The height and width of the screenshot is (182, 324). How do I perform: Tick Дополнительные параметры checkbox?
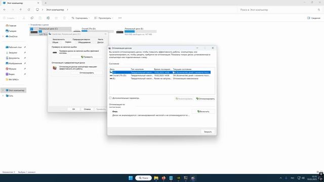pos(110,98)
